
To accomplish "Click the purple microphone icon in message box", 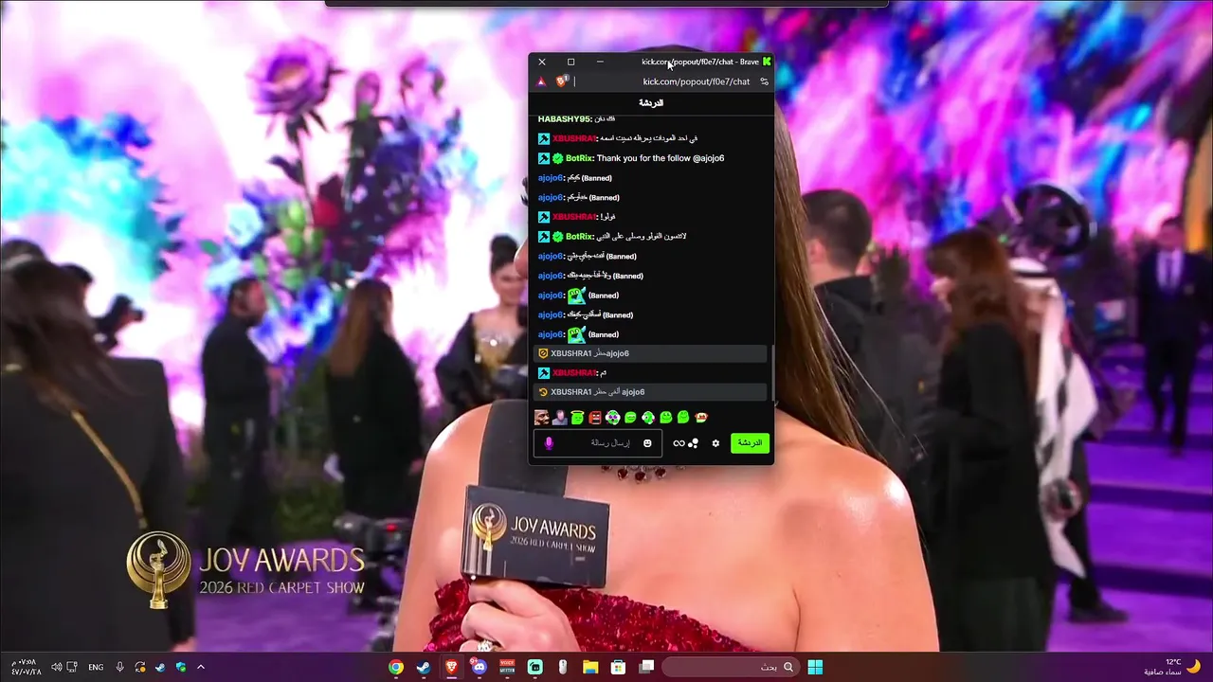I will click(x=549, y=443).
